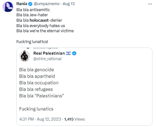Click the bold holocaust word in tweet

[39, 20]
